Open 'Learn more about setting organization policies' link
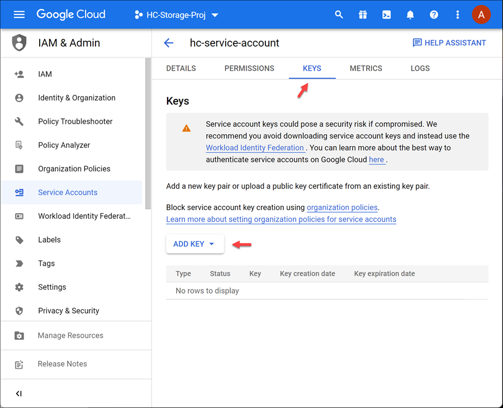503x408 pixels. click(x=281, y=219)
